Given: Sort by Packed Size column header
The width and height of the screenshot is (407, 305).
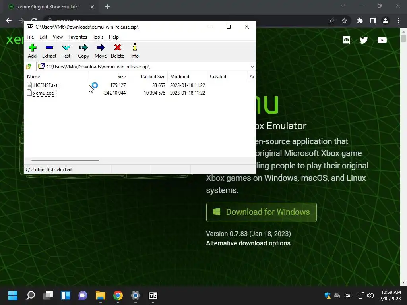Looking at the screenshot, I should 148,77.
